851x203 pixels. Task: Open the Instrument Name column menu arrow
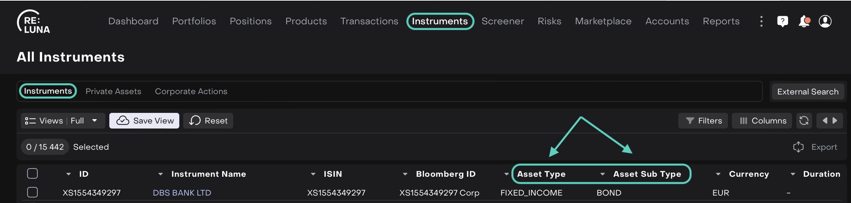(160, 174)
